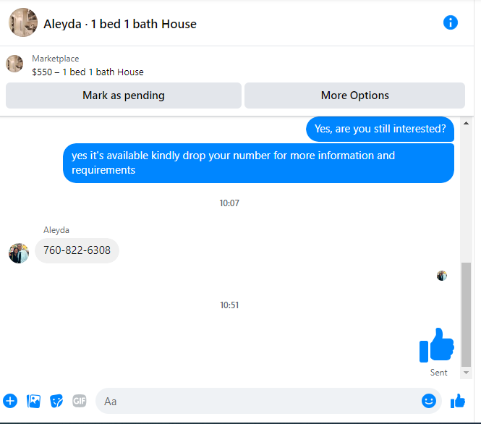Choose a sticker from sticker icon
The width and height of the screenshot is (481, 424).
(56, 401)
